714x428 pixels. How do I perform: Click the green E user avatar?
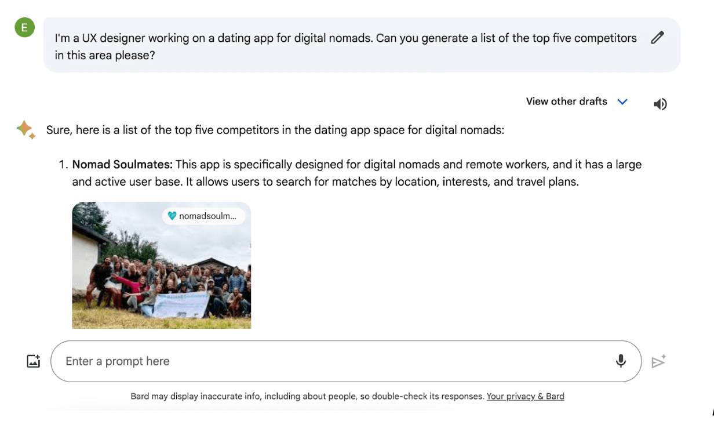click(24, 27)
